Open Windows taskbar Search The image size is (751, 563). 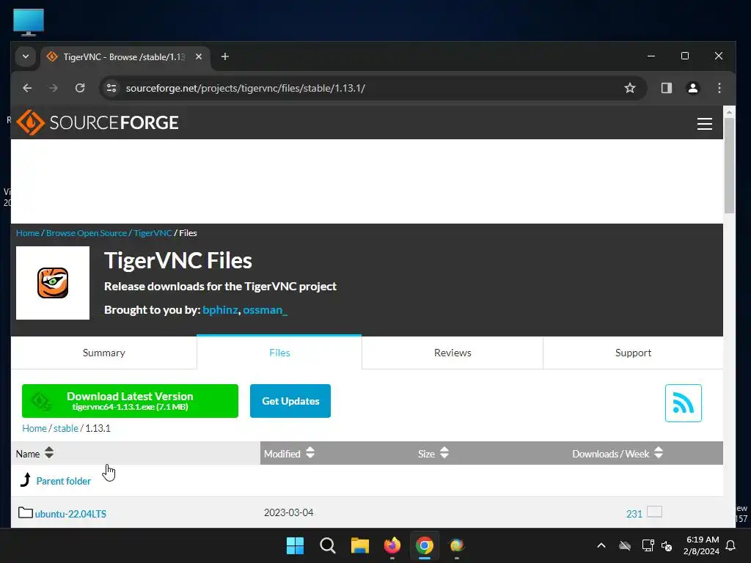pos(328,545)
